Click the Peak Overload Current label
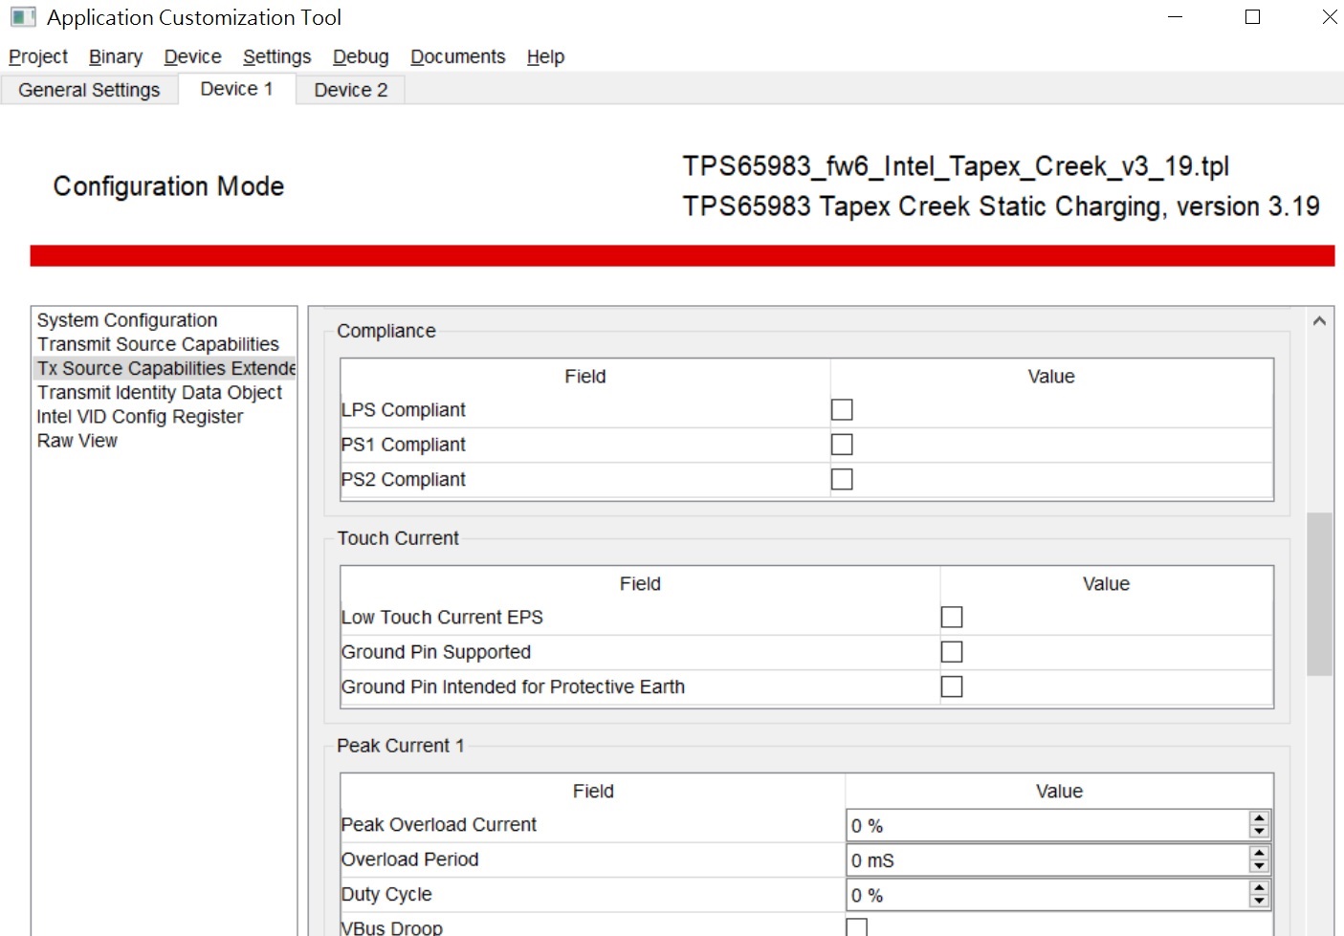 pyautogui.click(x=439, y=825)
